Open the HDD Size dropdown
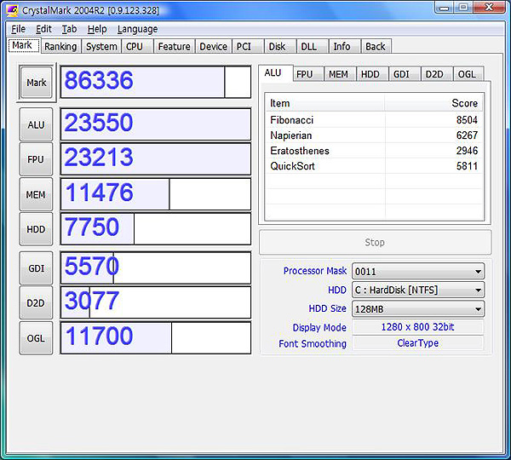The image size is (511, 460). click(418, 308)
